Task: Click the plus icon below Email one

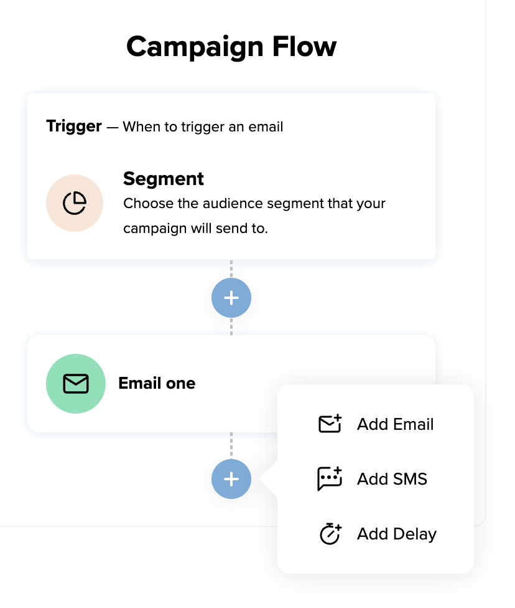Action: (x=231, y=480)
